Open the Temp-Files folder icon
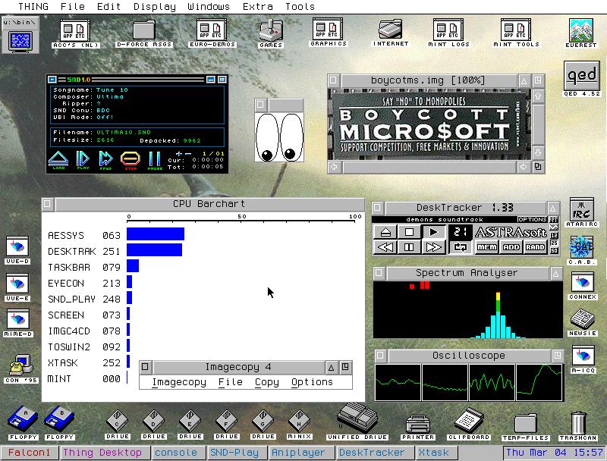 tap(525, 427)
